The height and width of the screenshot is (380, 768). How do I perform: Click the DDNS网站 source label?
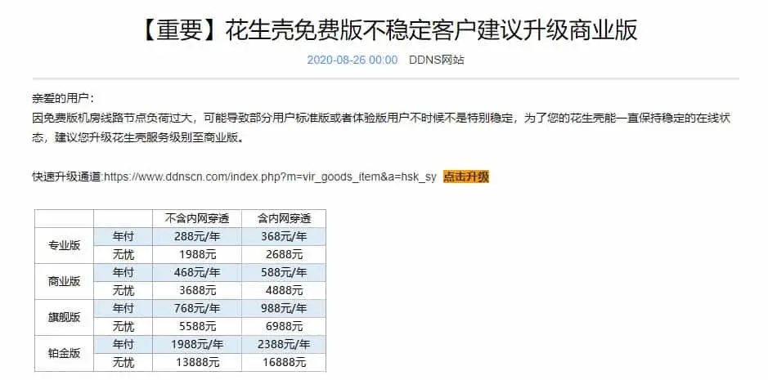pyautogui.click(x=437, y=60)
